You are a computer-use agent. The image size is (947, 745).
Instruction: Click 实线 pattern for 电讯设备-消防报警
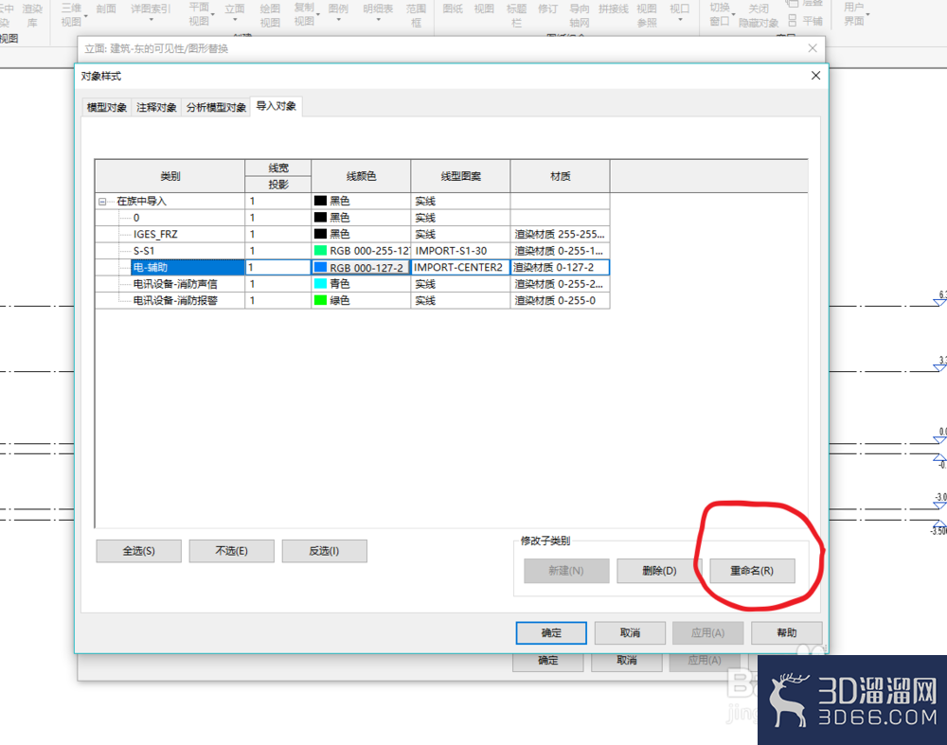tap(461, 300)
